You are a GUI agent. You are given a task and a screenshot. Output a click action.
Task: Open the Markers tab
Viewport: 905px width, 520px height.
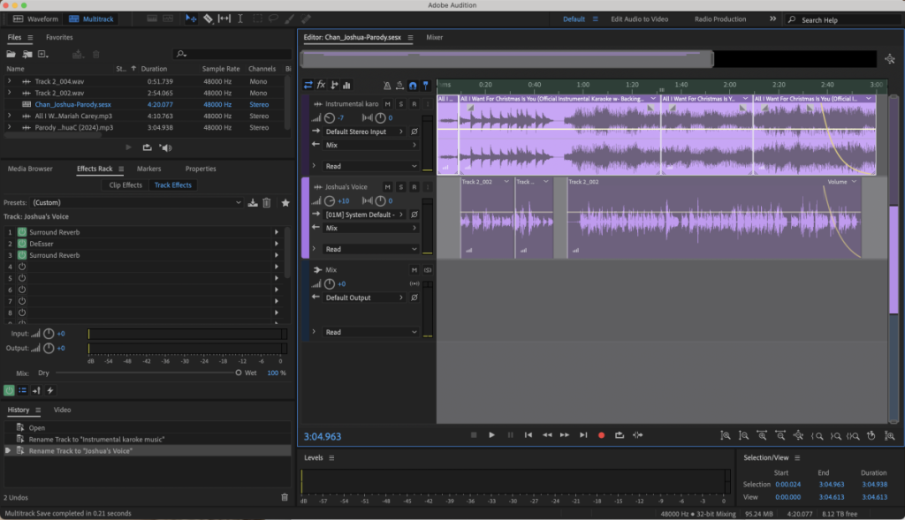[148, 169]
